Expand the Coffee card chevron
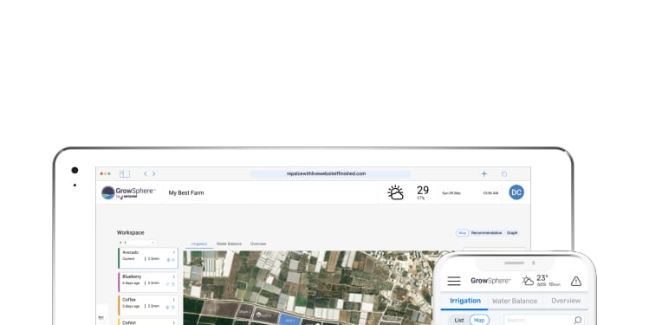 coord(174,300)
